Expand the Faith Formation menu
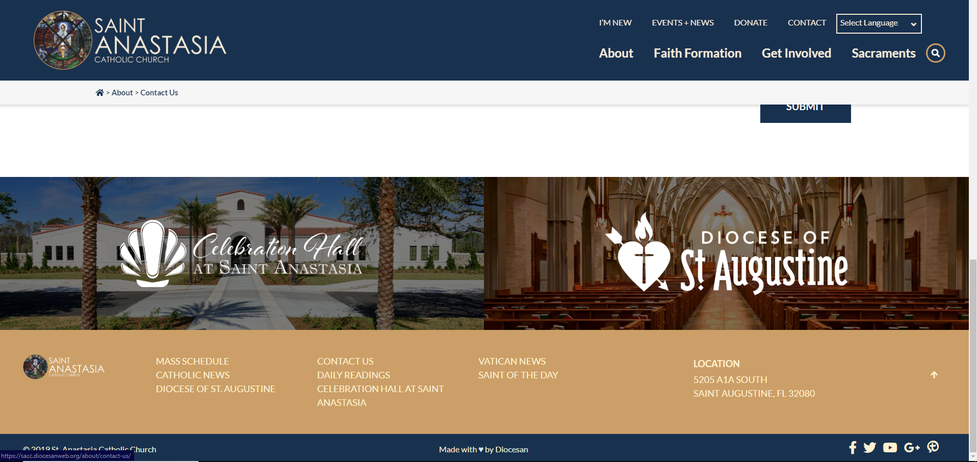The image size is (977, 462). [697, 54]
